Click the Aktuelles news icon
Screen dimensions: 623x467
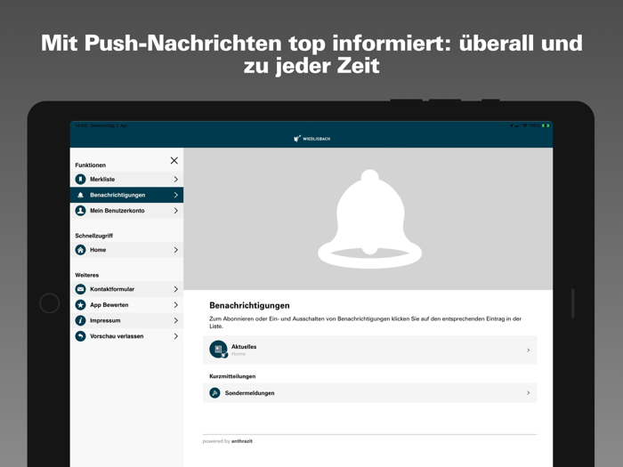(x=218, y=350)
